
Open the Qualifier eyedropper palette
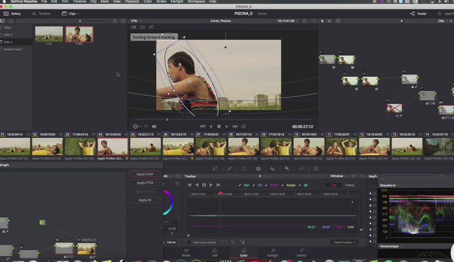pos(229,168)
